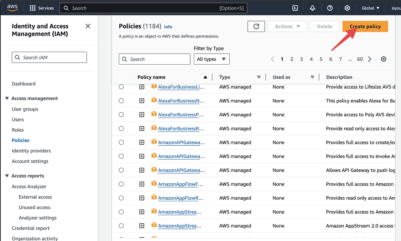Close the IAM side navigation panel

tap(88, 26)
